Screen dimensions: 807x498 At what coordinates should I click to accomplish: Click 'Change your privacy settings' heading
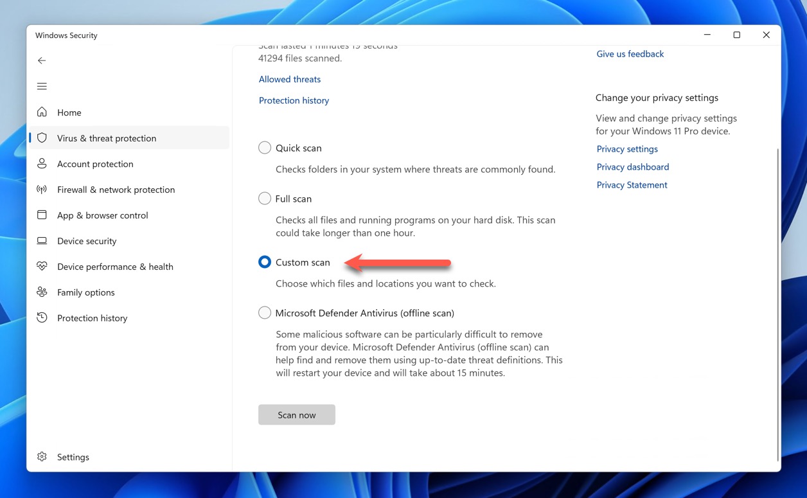click(657, 98)
